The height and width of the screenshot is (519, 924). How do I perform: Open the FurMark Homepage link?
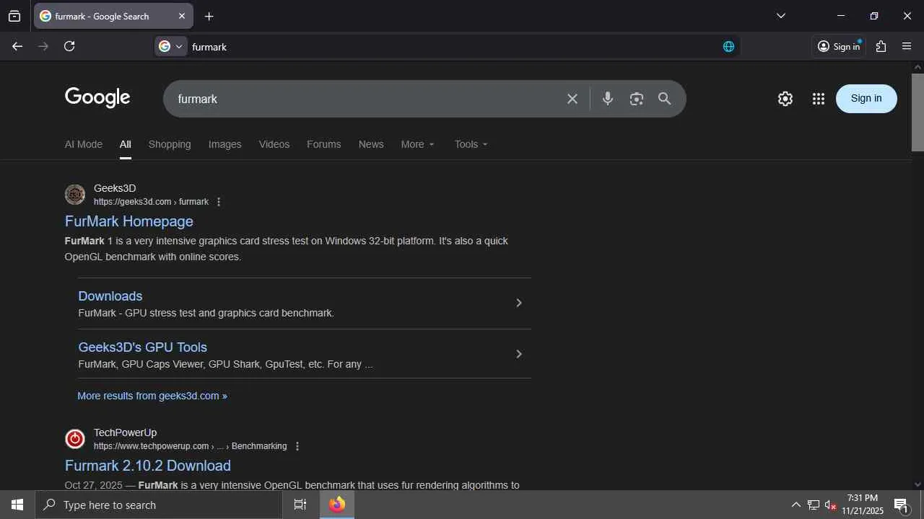[129, 221]
